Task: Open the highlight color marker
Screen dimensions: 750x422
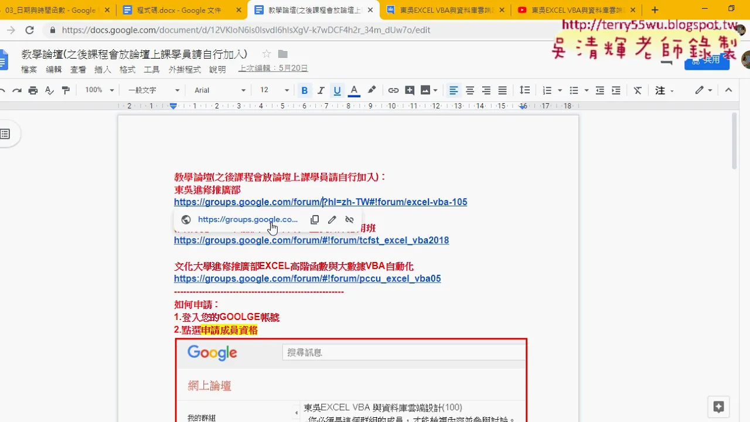Action: (x=371, y=90)
